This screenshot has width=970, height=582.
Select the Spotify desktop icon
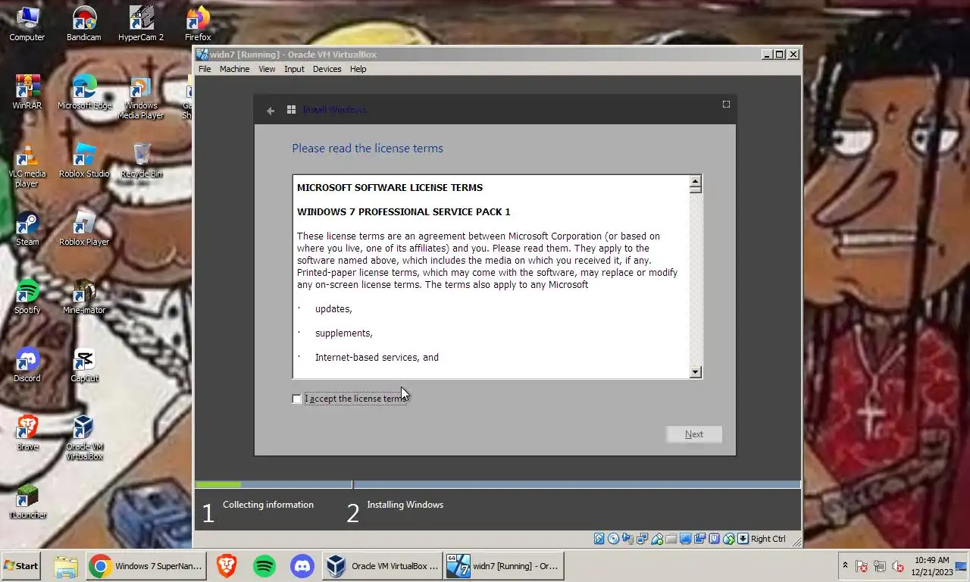(27, 296)
